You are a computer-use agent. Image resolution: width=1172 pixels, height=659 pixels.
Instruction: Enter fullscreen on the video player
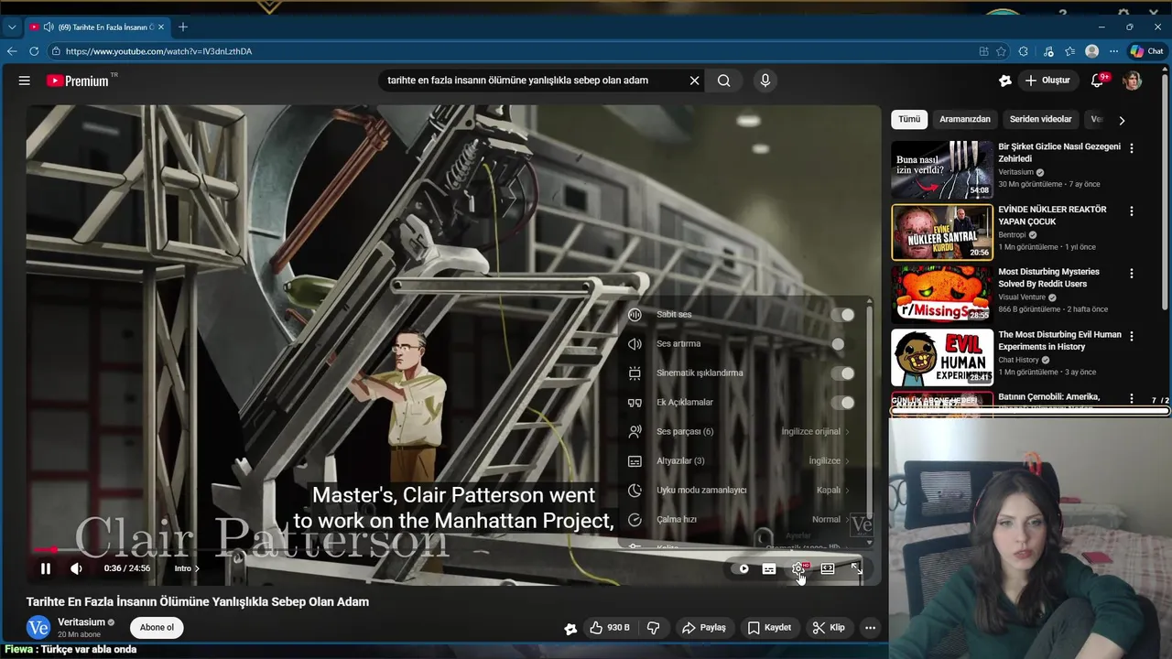(857, 568)
